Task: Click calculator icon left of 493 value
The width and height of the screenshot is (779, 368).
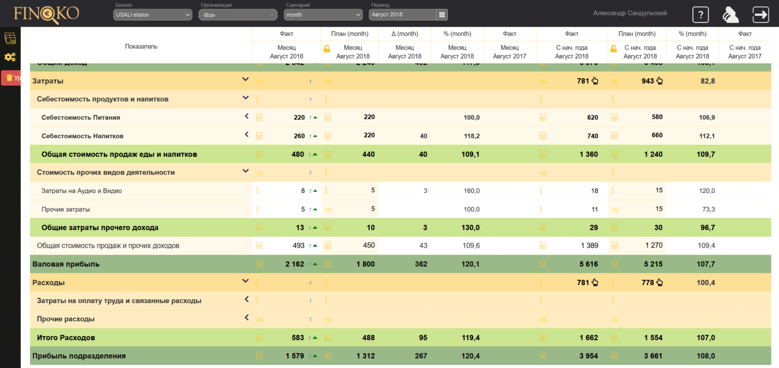Action: point(259,246)
